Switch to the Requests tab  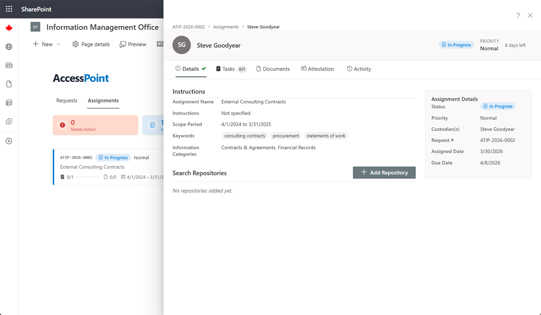click(67, 101)
